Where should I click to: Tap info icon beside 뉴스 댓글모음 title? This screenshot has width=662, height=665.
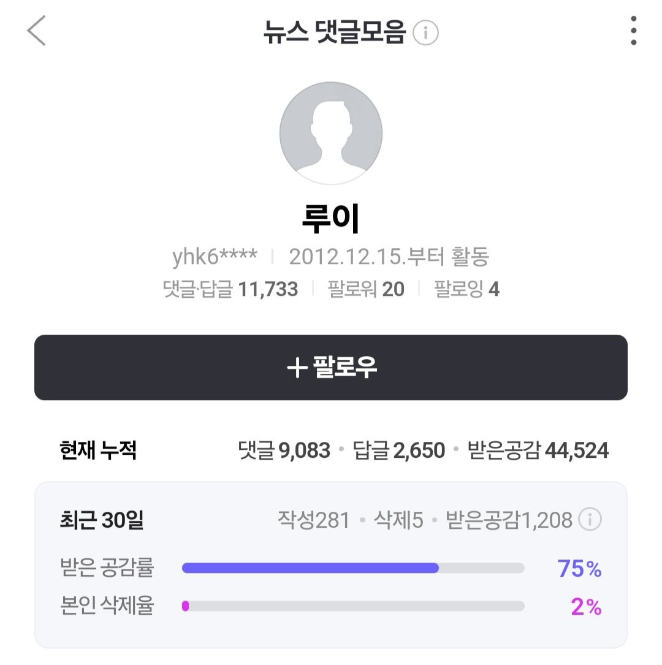click(x=425, y=32)
